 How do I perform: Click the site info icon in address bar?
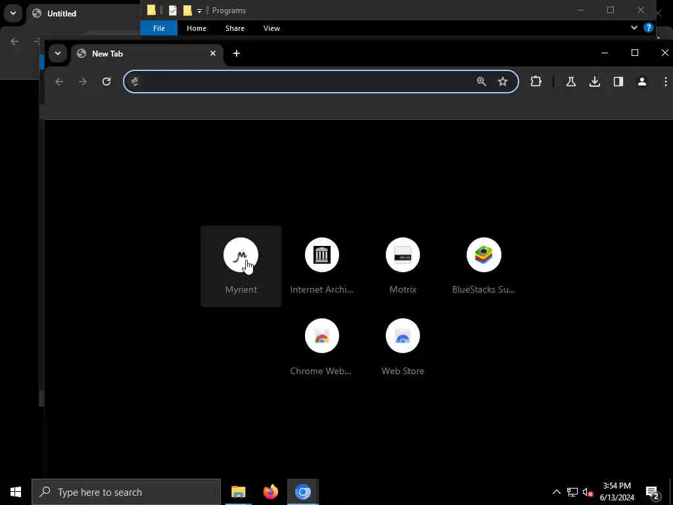(135, 82)
